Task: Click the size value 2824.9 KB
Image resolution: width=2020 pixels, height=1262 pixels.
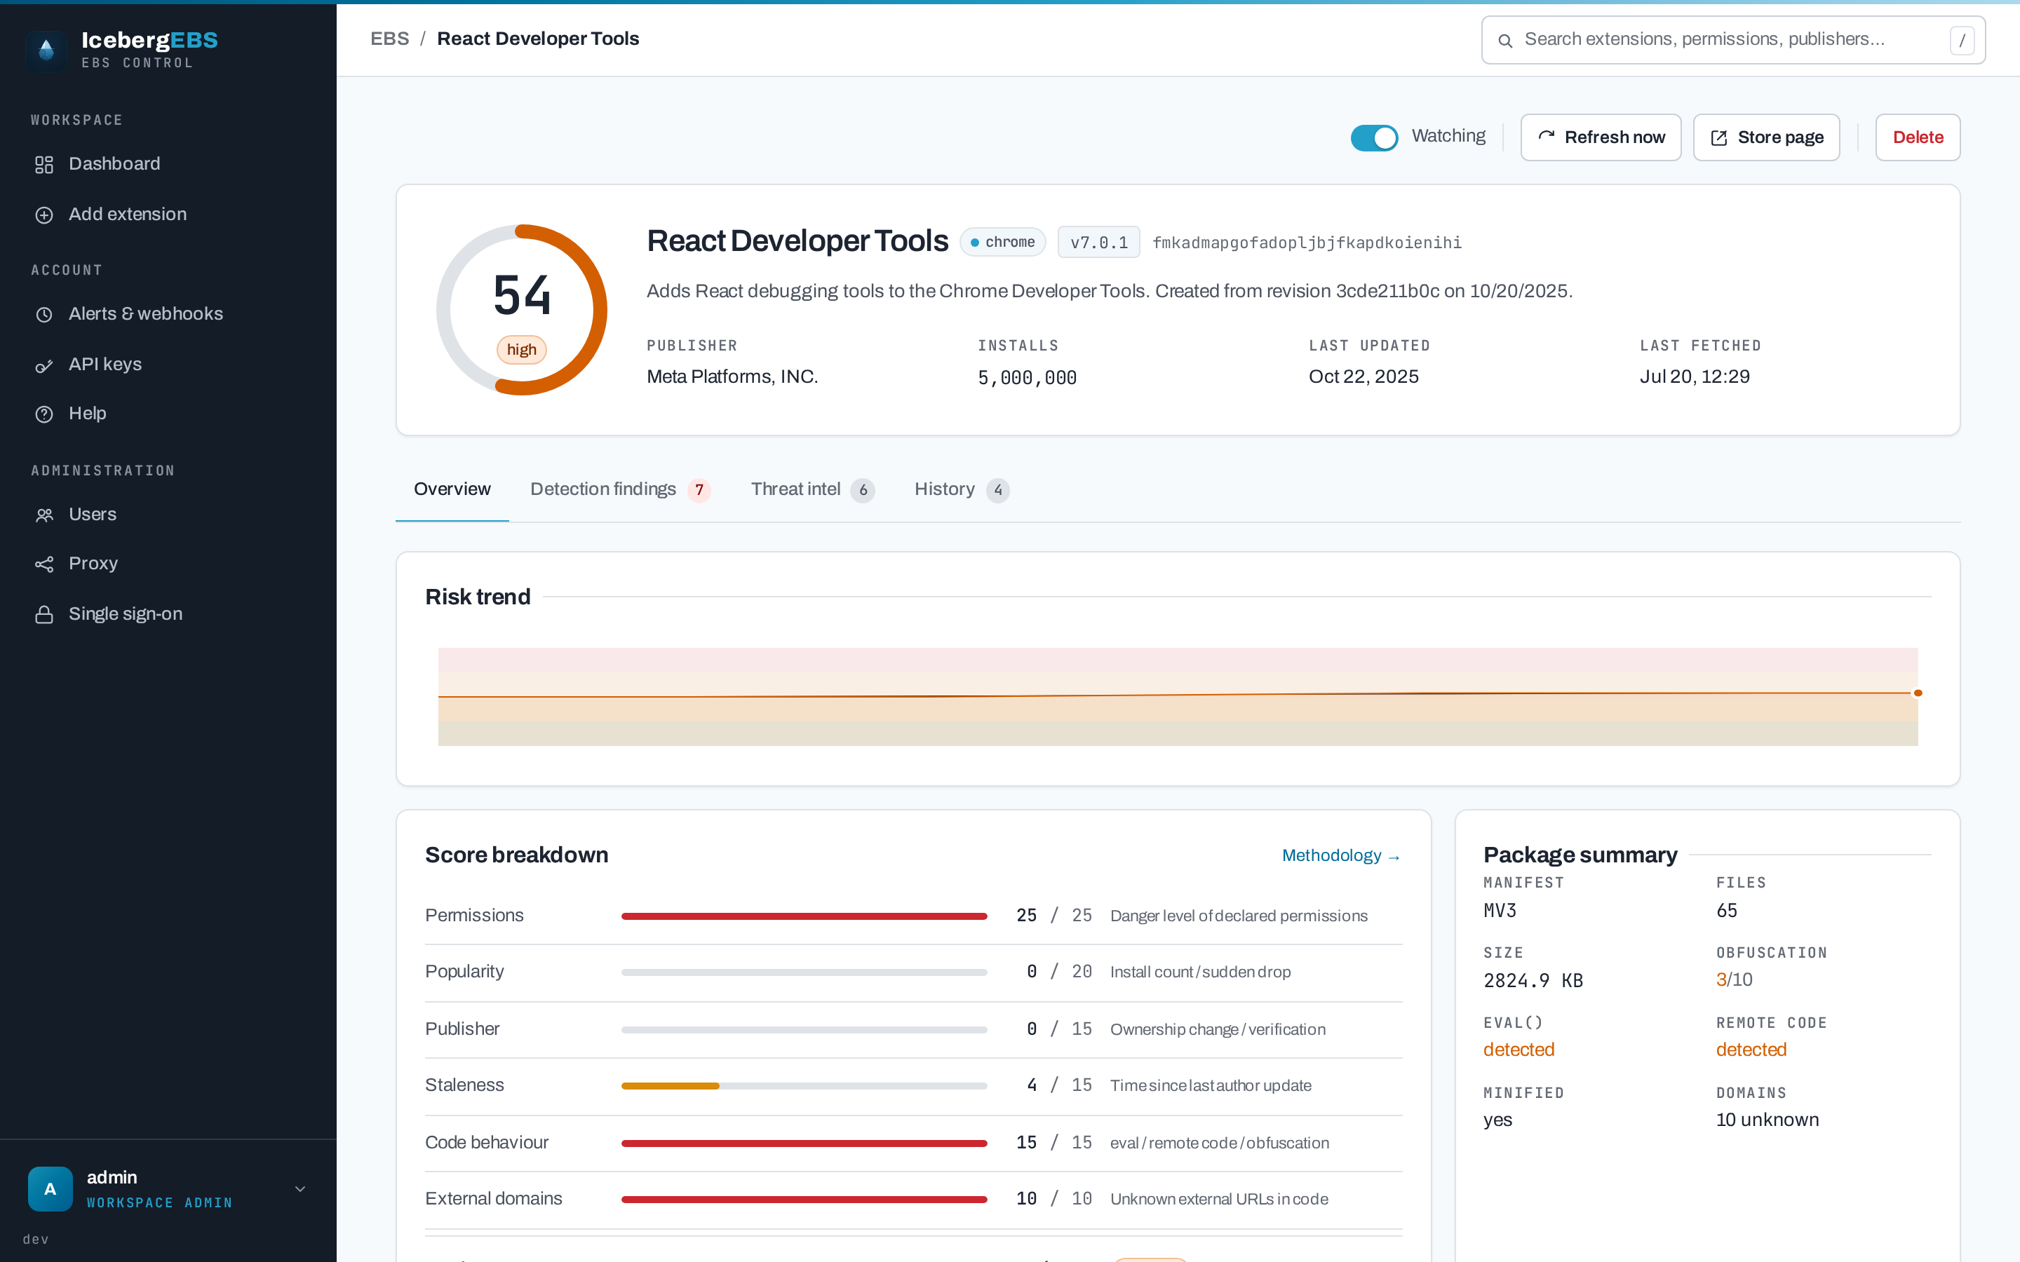Action: tap(1533, 981)
